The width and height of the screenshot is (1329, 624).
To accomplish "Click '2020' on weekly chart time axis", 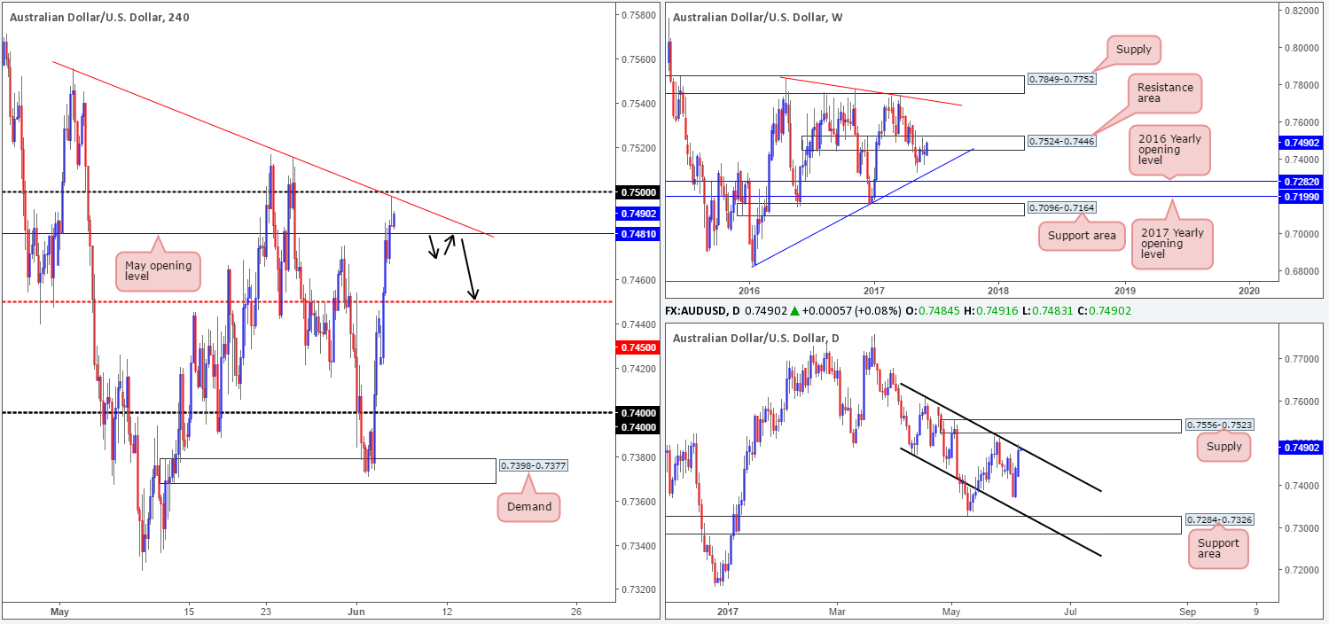I will pos(1248,290).
